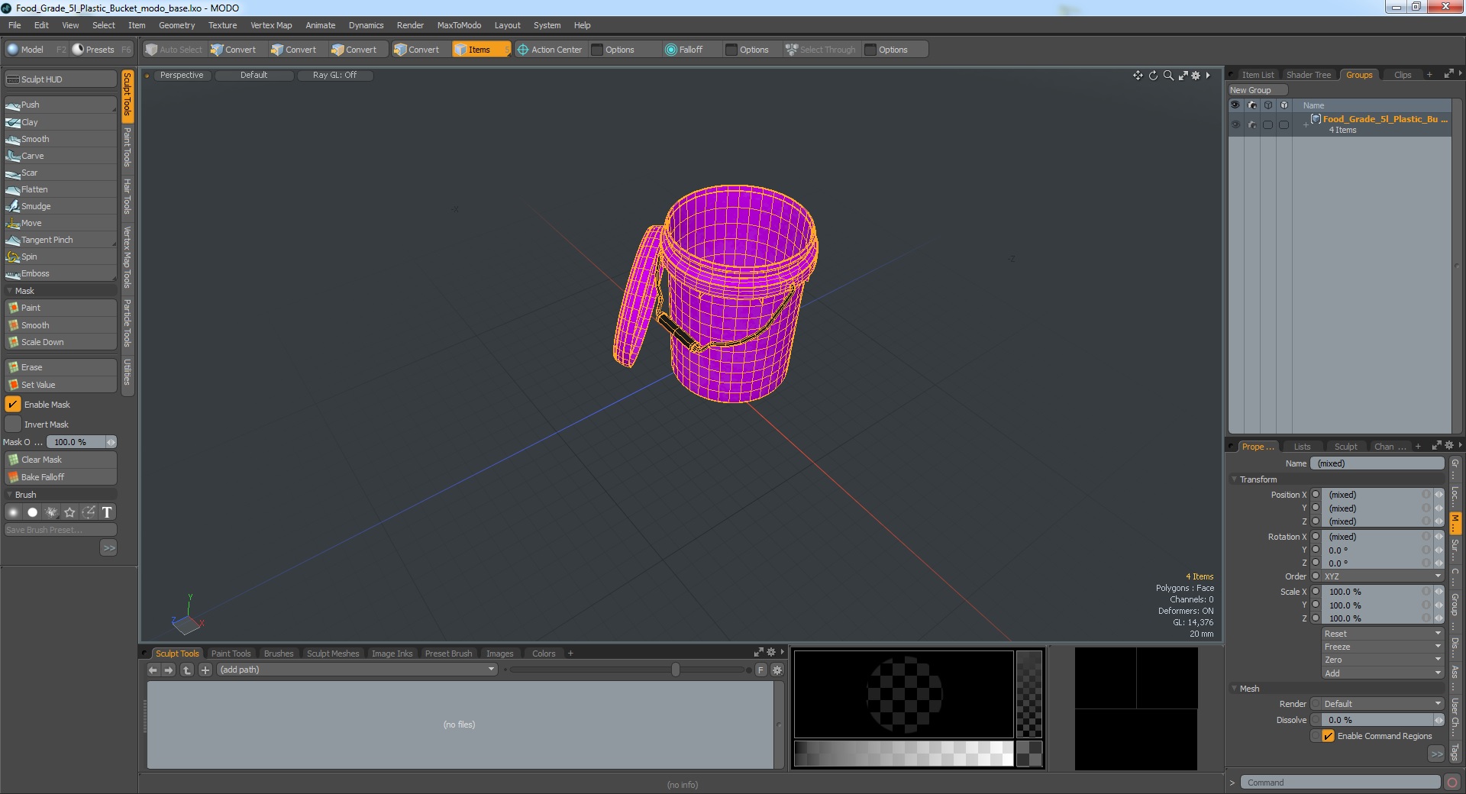Open the Render Default dropdown
This screenshot has height=794, width=1466.
point(1382,704)
